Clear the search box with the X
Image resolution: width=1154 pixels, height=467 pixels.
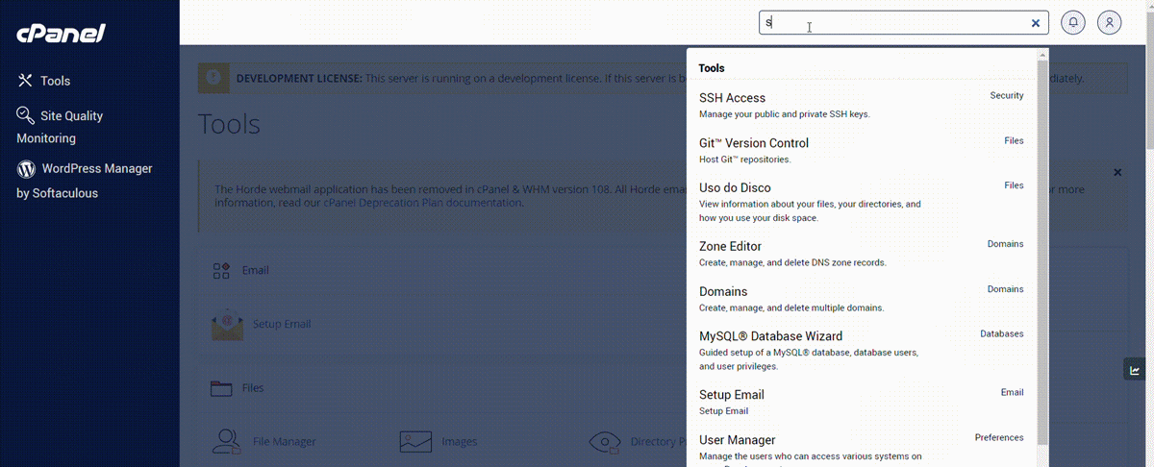tap(1036, 23)
